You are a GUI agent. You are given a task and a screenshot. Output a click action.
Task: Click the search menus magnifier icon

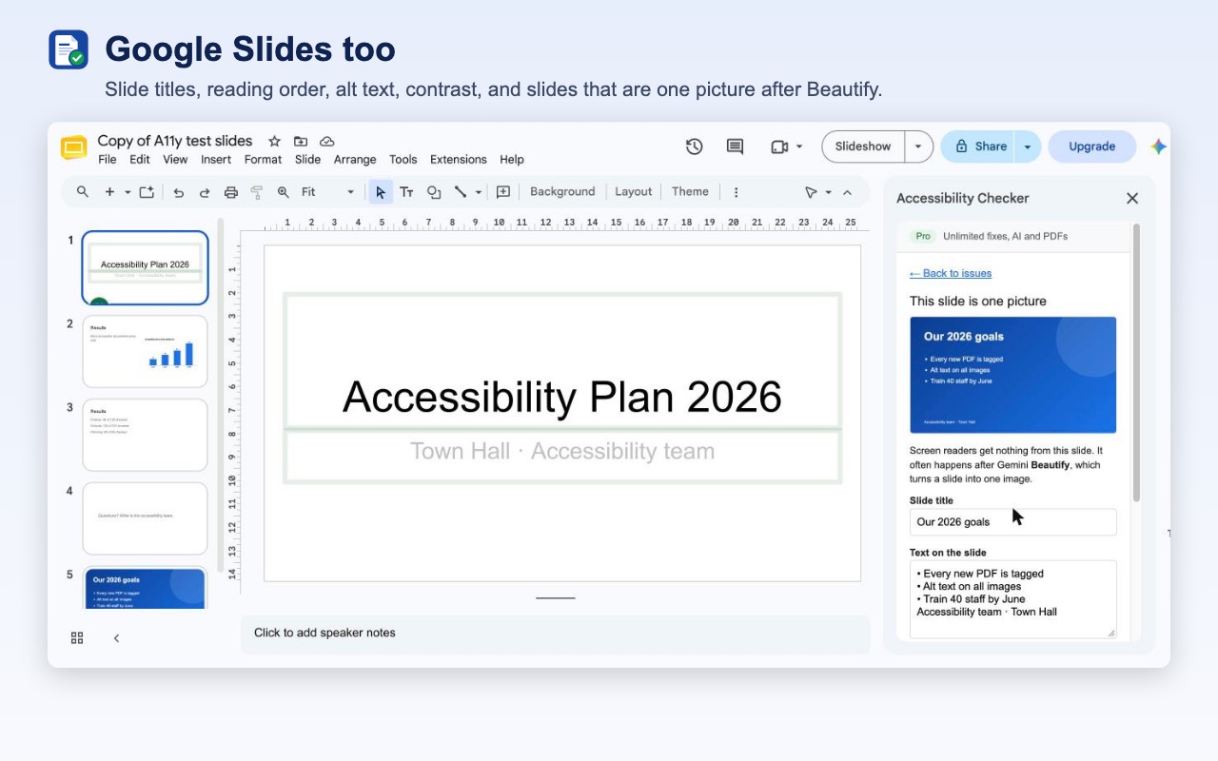tap(83, 191)
